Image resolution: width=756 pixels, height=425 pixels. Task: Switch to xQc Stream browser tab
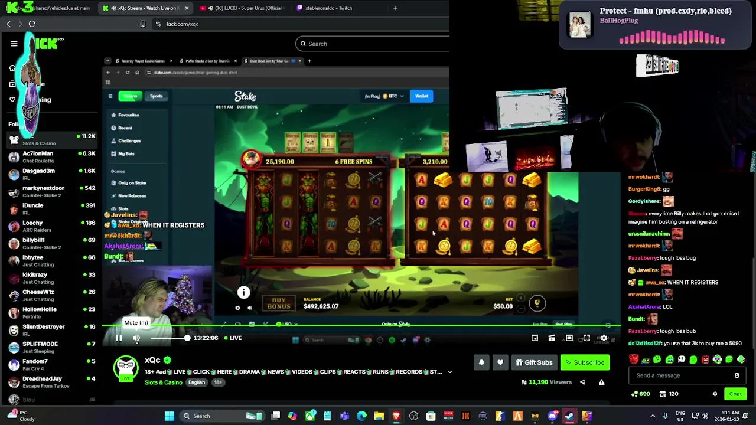coord(146,8)
